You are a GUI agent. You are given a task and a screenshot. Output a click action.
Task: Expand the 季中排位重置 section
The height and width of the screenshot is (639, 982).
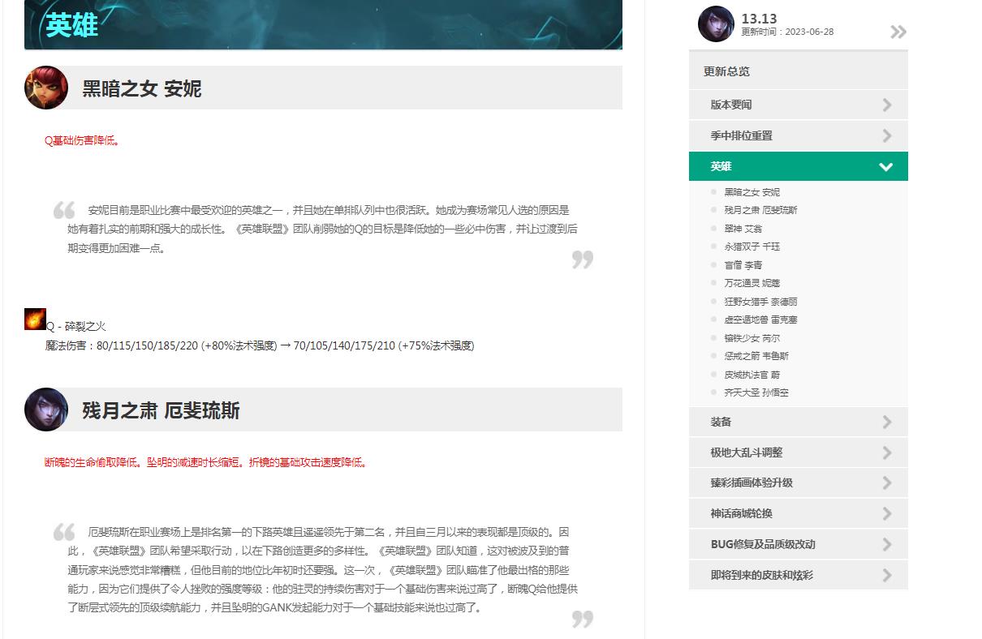click(x=799, y=135)
